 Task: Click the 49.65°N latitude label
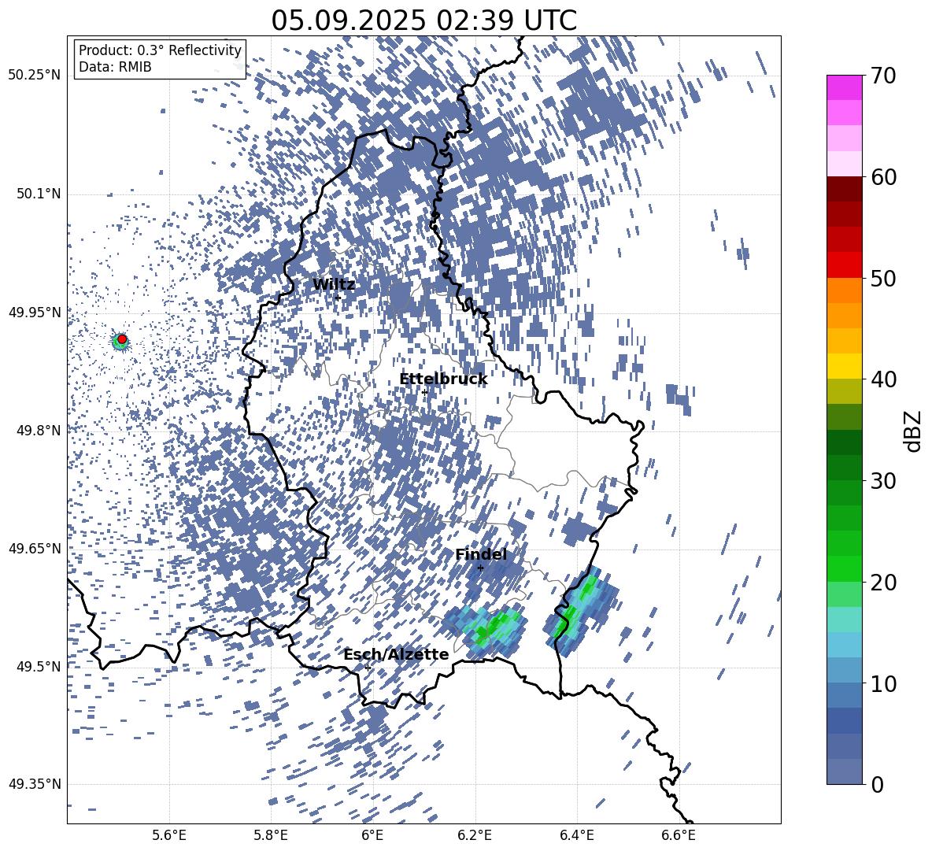coord(35,548)
